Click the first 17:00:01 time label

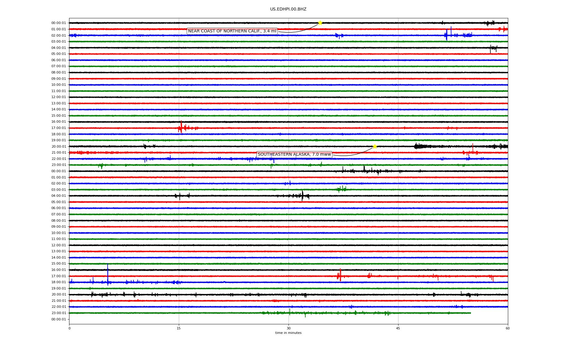(59, 128)
